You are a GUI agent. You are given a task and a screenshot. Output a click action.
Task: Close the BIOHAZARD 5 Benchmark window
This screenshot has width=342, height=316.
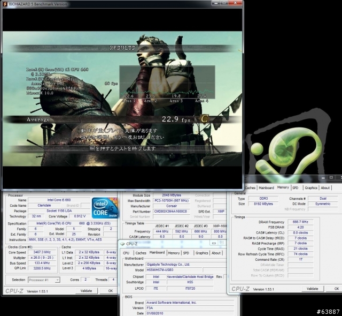point(235,3)
